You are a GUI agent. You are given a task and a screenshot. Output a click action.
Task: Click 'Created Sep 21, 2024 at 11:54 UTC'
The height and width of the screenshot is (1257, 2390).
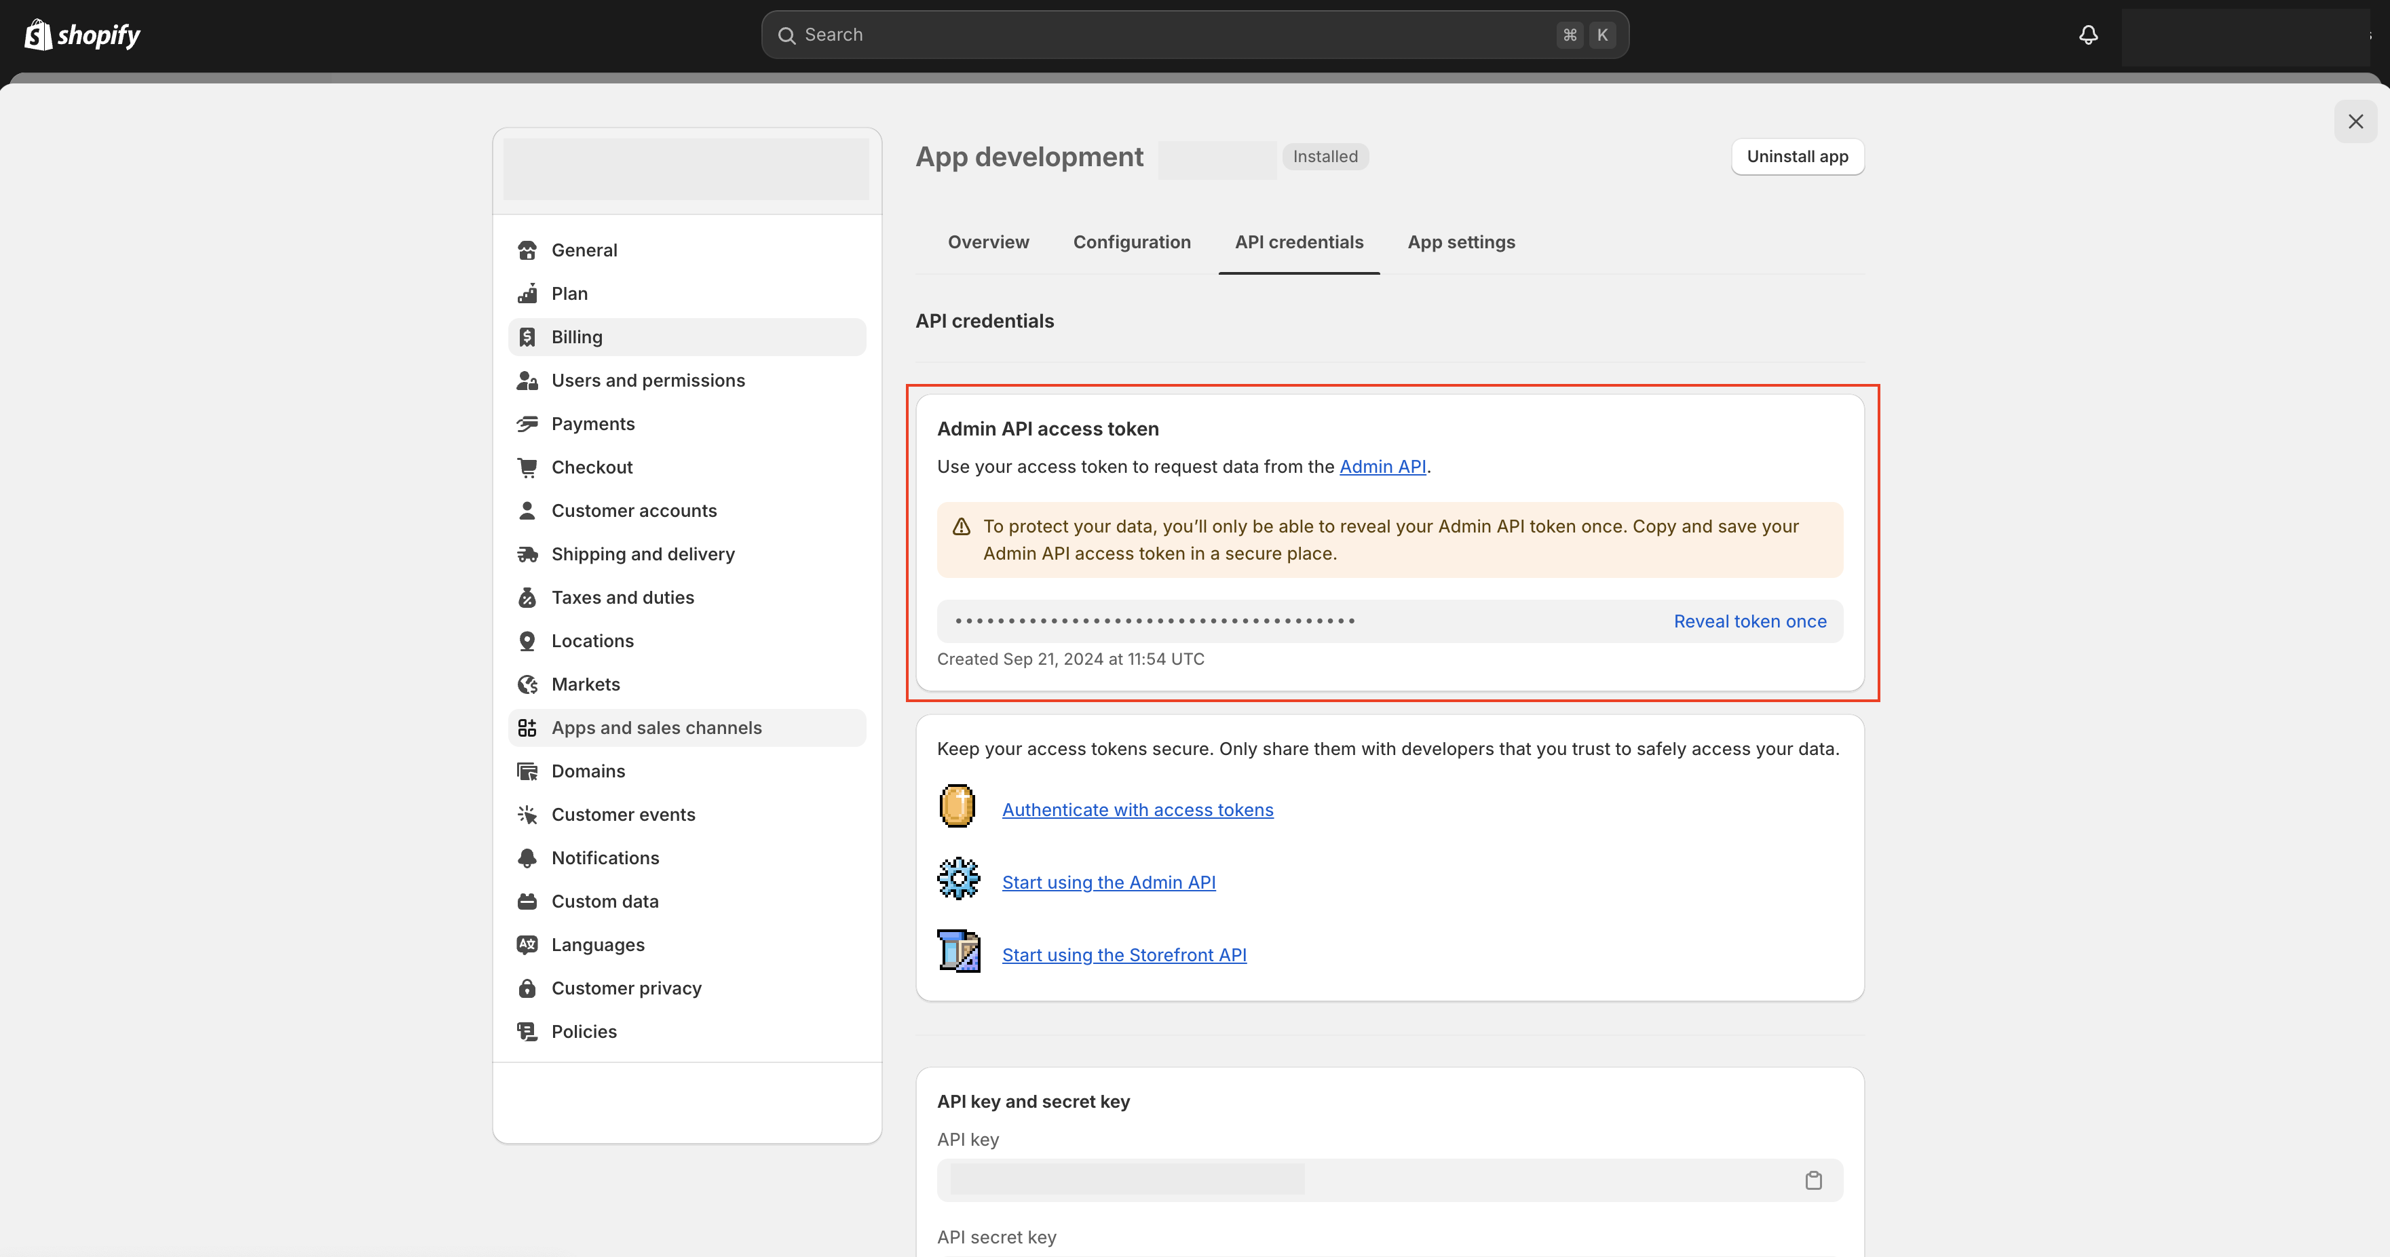click(1071, 659)
